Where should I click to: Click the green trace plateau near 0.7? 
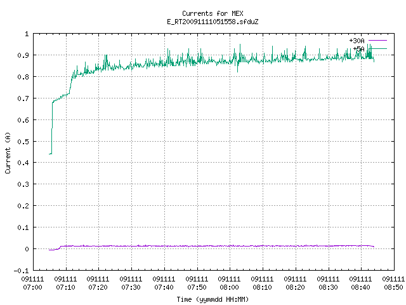60,97
